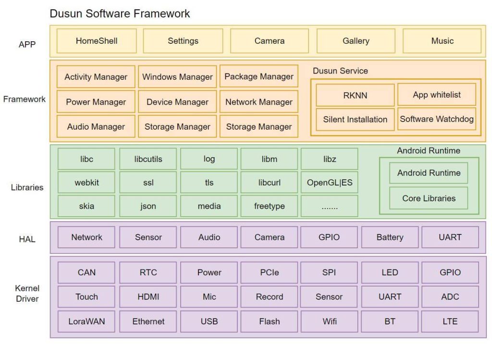
Task: Click the RKNN box in Dusun Service
Action: 355,95
